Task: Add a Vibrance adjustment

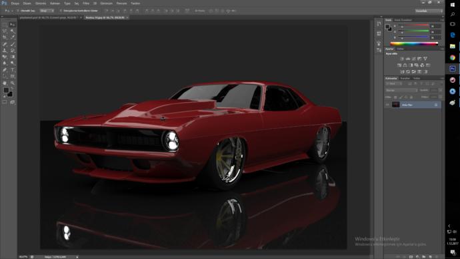Action: coord(425,59)
